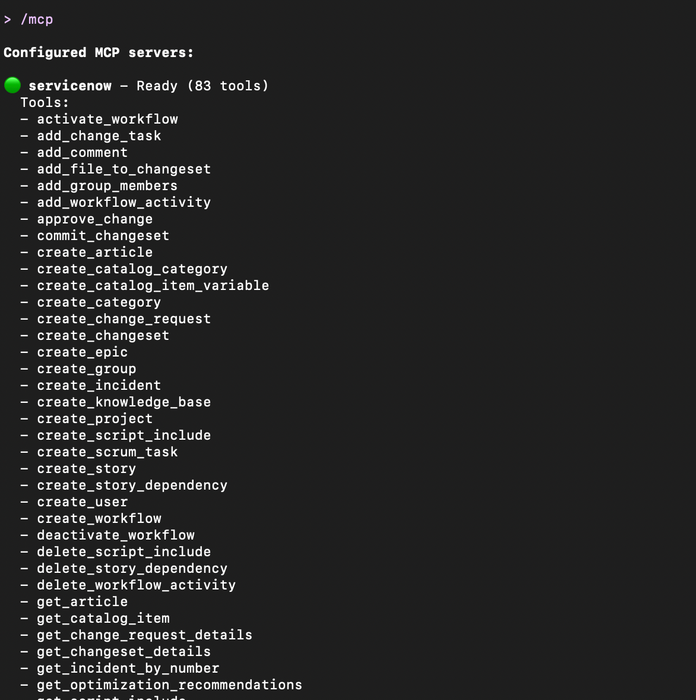Click the create_catalog_item_variable entry
This screenshot has width=696, height=700.
153,286
